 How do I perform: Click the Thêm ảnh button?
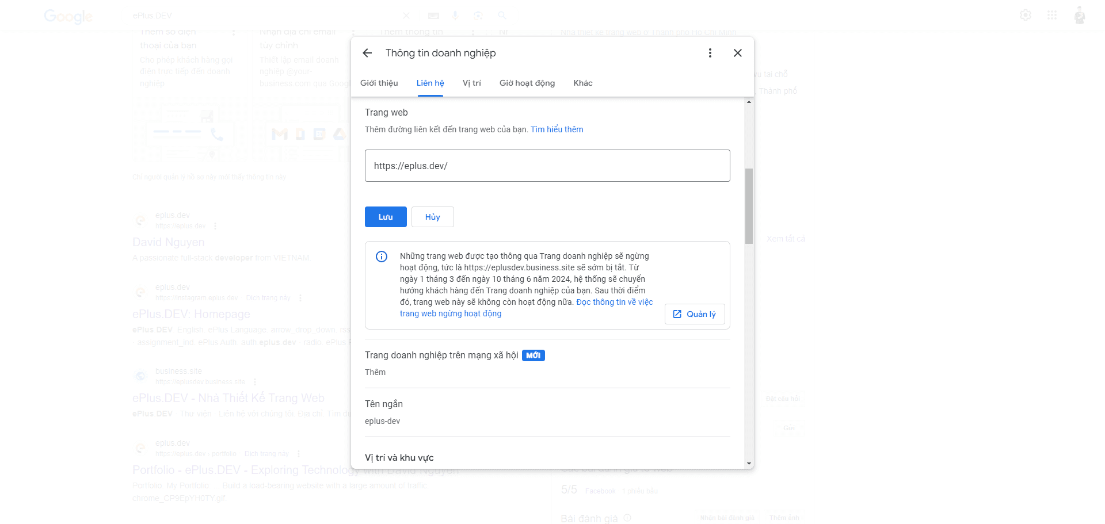(x=784, y=518)
